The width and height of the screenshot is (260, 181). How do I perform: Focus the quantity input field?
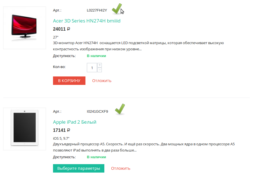tap(92, 68)
